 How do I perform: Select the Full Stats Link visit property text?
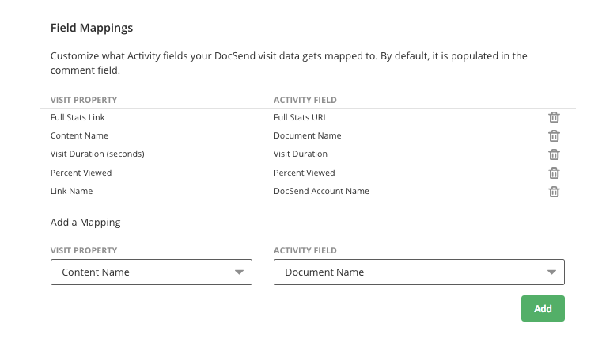[x=78, y=117]
